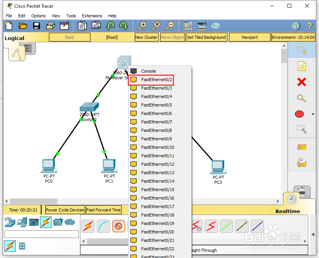Pick the automatic connection type

point(88,226)
